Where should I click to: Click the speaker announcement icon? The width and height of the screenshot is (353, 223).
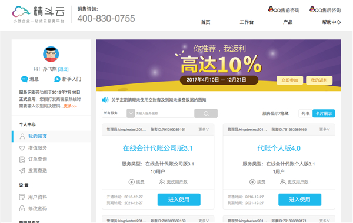click(x=105, y=100)
